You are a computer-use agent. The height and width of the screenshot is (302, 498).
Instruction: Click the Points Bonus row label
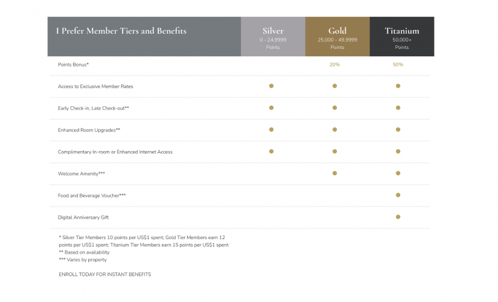[x=73, y=65]
